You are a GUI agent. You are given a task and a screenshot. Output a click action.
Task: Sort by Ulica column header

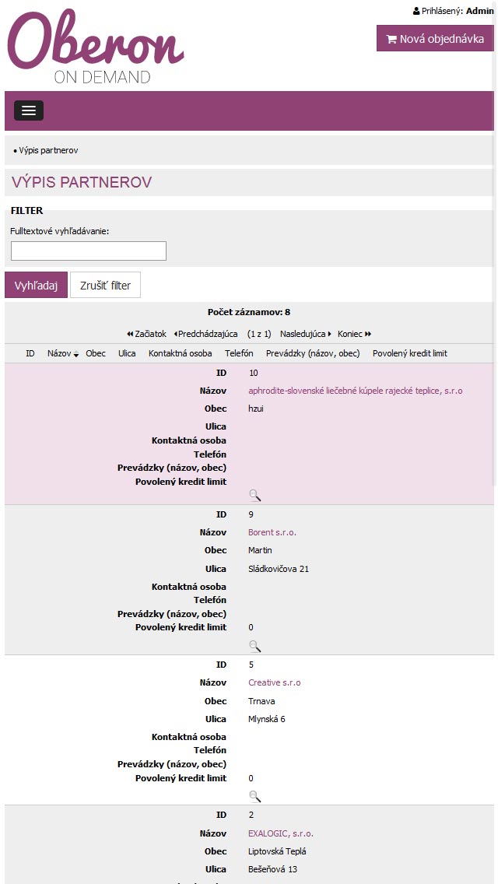pyautogui.click(x=127, y=353)
